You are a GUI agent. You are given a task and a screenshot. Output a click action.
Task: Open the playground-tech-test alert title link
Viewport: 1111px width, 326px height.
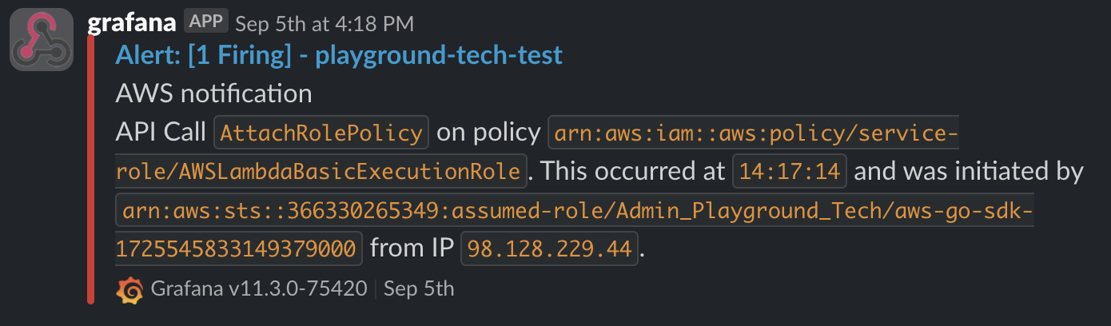(x=339, y=55)
